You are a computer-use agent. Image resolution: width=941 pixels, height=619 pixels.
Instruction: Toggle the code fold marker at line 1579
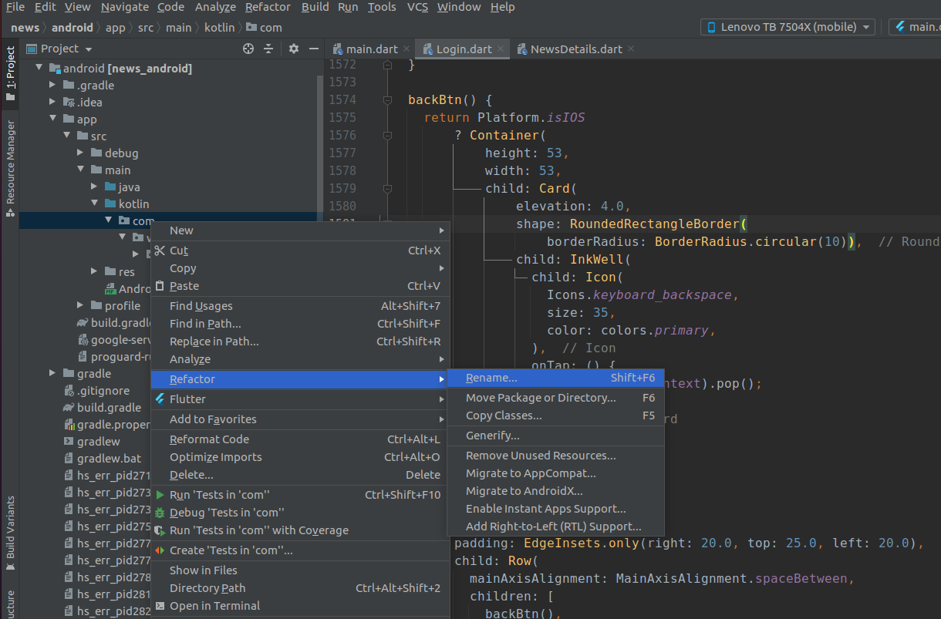point(387,189)
